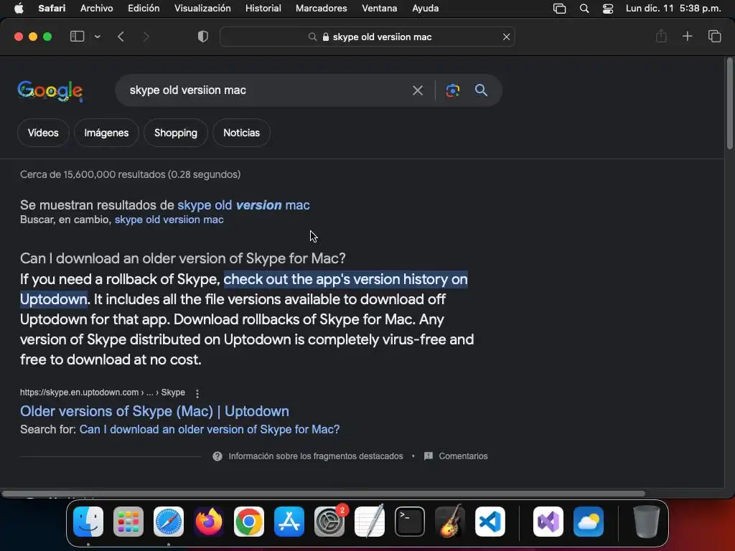735x551 pixels.
Task: Open Spotlight search in menu bar
Action: 584,9
